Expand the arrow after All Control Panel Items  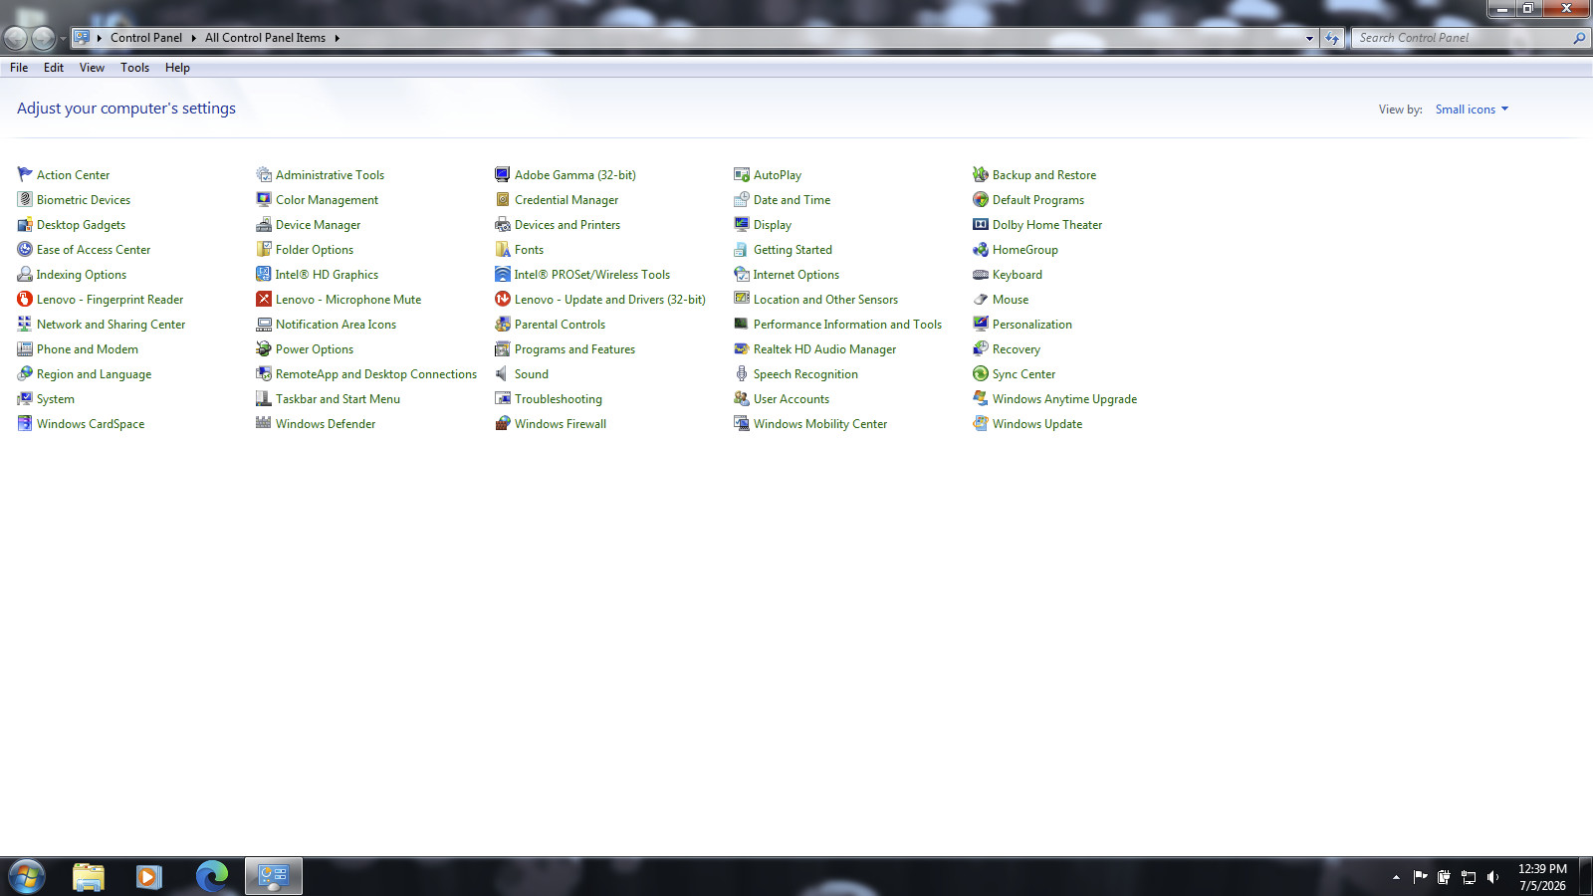337,38
